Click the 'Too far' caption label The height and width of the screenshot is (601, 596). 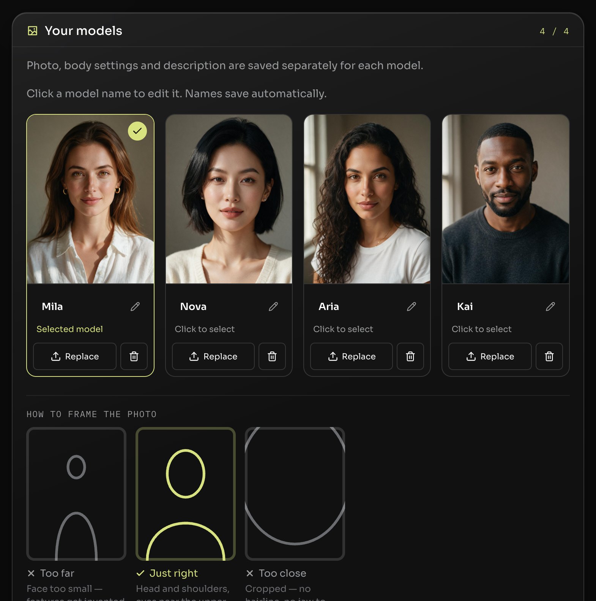click(x=57, y=573)
